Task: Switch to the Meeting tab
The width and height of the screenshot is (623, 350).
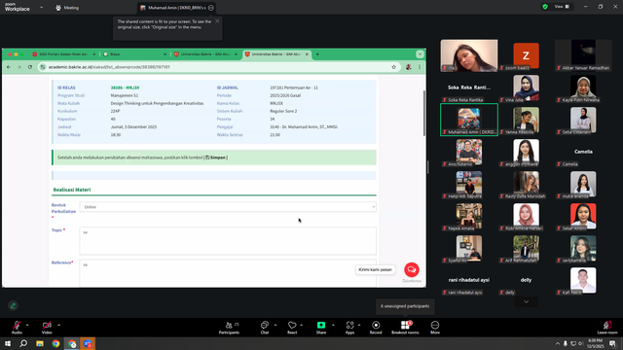Action: coord(67,8)
